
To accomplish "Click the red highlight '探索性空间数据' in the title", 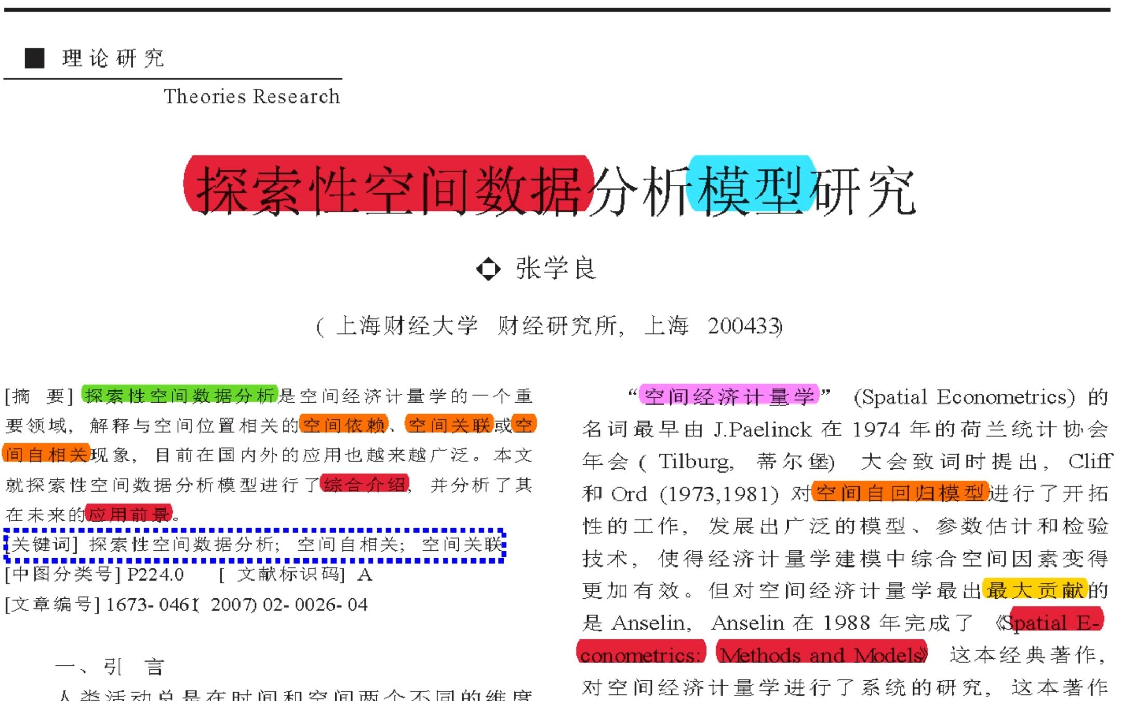I will pyautogui.click(x=389, y=184).
